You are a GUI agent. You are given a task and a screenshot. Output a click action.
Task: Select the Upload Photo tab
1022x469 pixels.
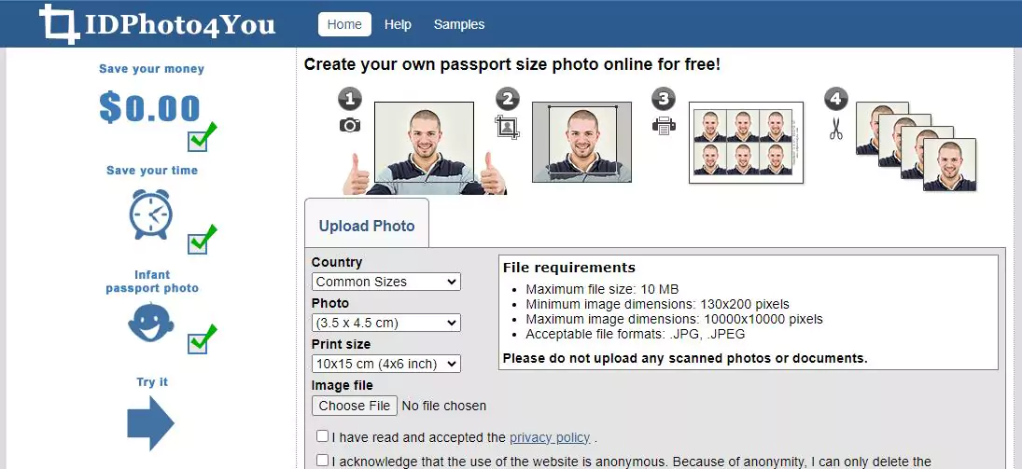click(366, 226)
